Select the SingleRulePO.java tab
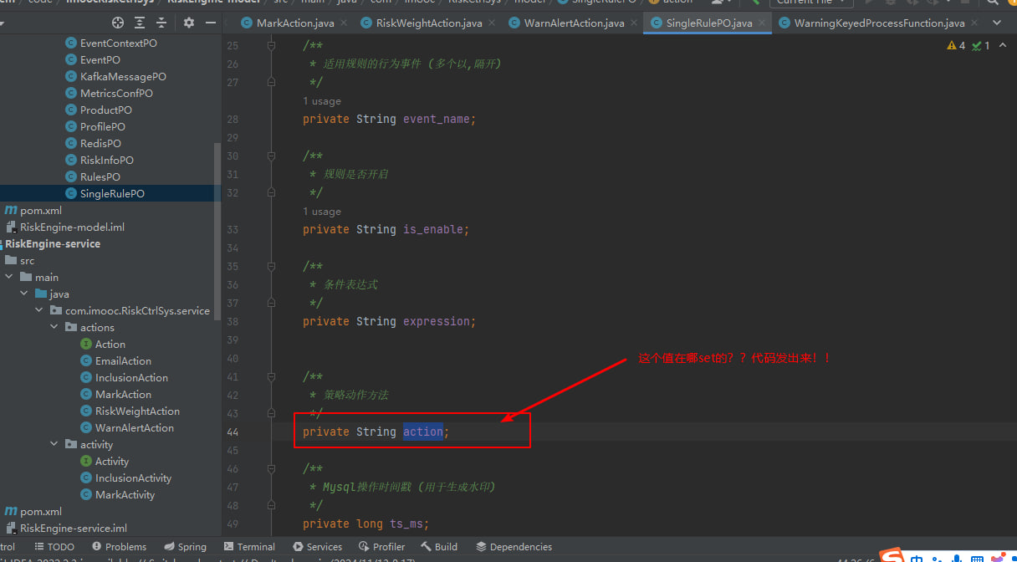 coord(709,23)
